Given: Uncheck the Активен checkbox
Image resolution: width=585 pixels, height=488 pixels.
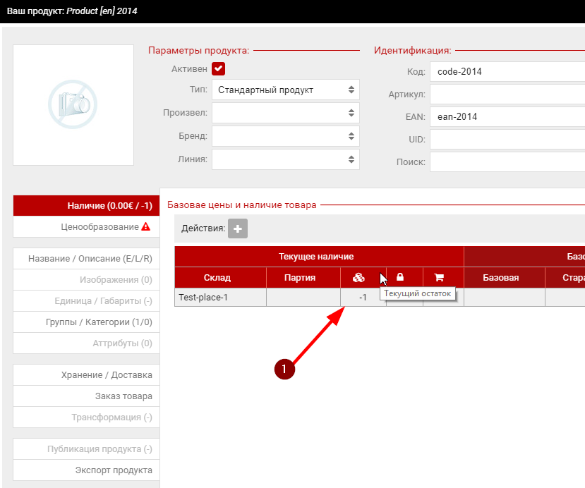Looking at the screenshot, I should pyautogui.click(x=218, y=68).
